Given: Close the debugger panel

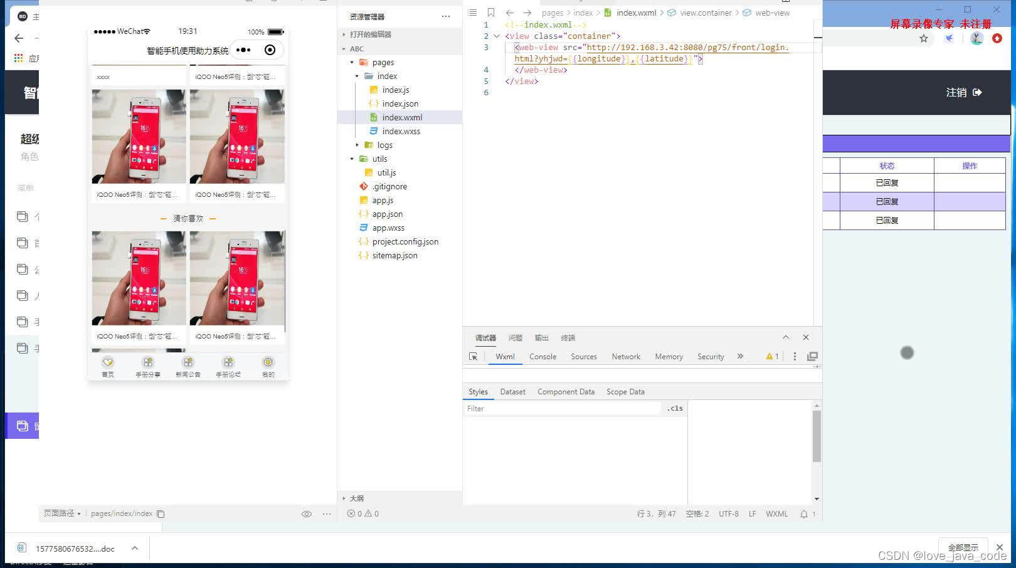Looking at the screenshot, I should pos(806,337).
